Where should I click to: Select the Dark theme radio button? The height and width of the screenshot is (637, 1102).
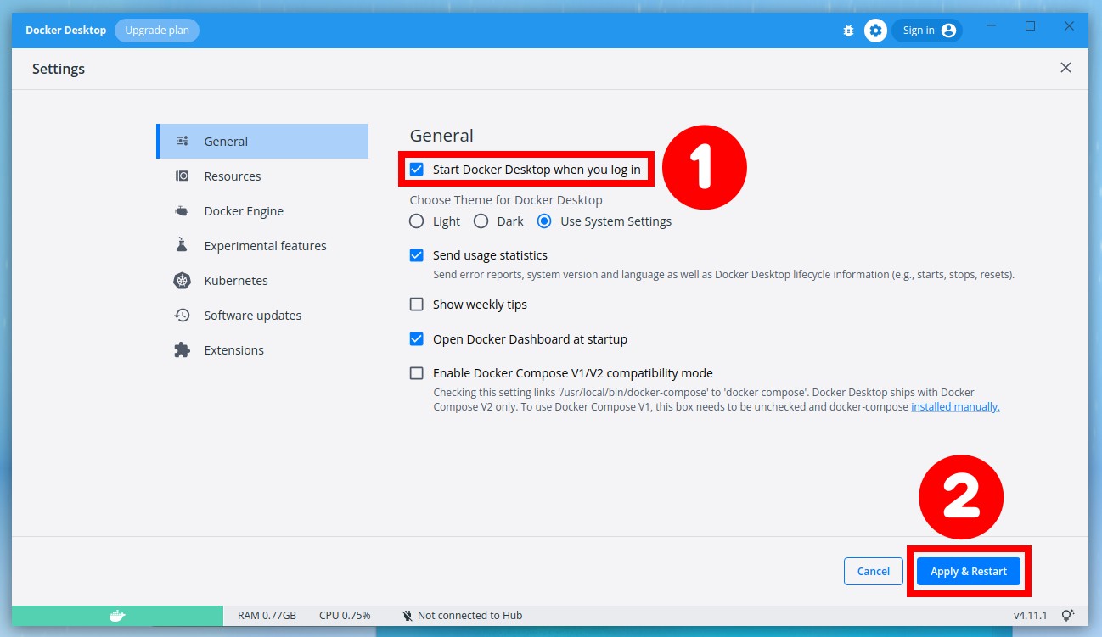pyautogui.click(x=481, y=221)
